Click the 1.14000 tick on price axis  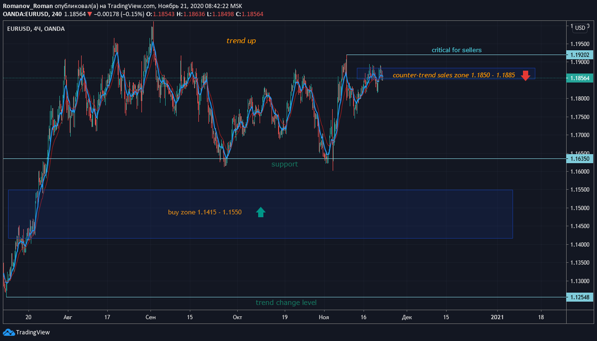580,244
